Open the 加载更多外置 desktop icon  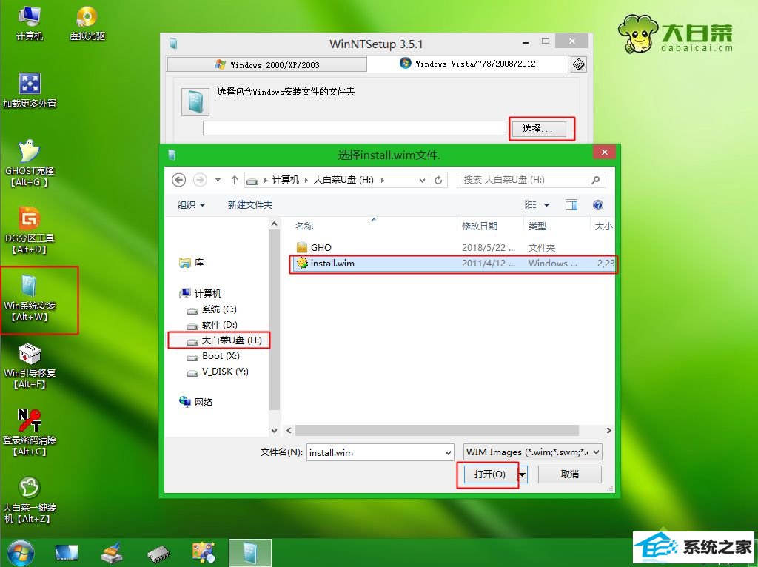(30, 90)
